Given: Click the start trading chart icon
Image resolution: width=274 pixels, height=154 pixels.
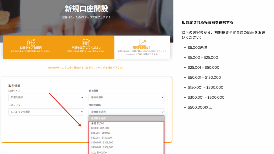Looking at the screenshot, I should point(142,42).
